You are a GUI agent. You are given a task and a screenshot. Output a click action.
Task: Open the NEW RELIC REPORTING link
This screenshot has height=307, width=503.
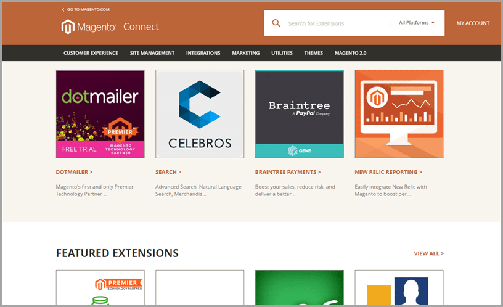tap(388, 172)
